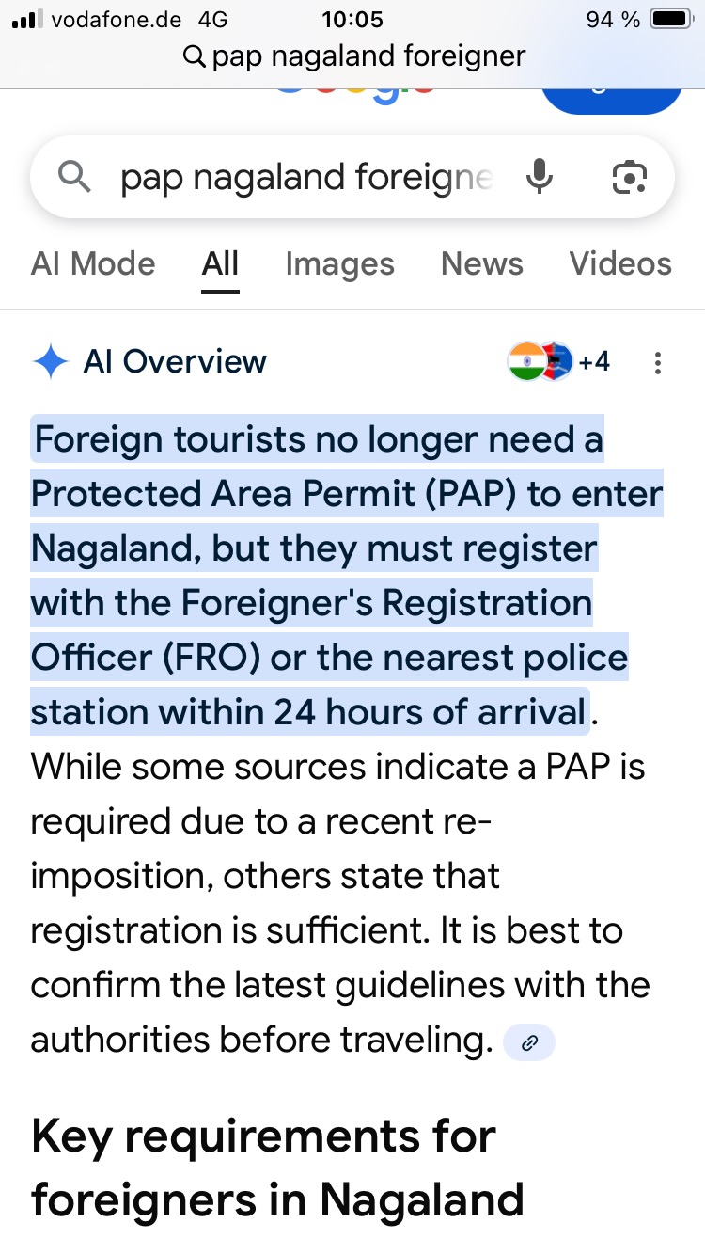Open Google Lens camera search
Viewport: 705px width, 1255px height.
(629, 177)
